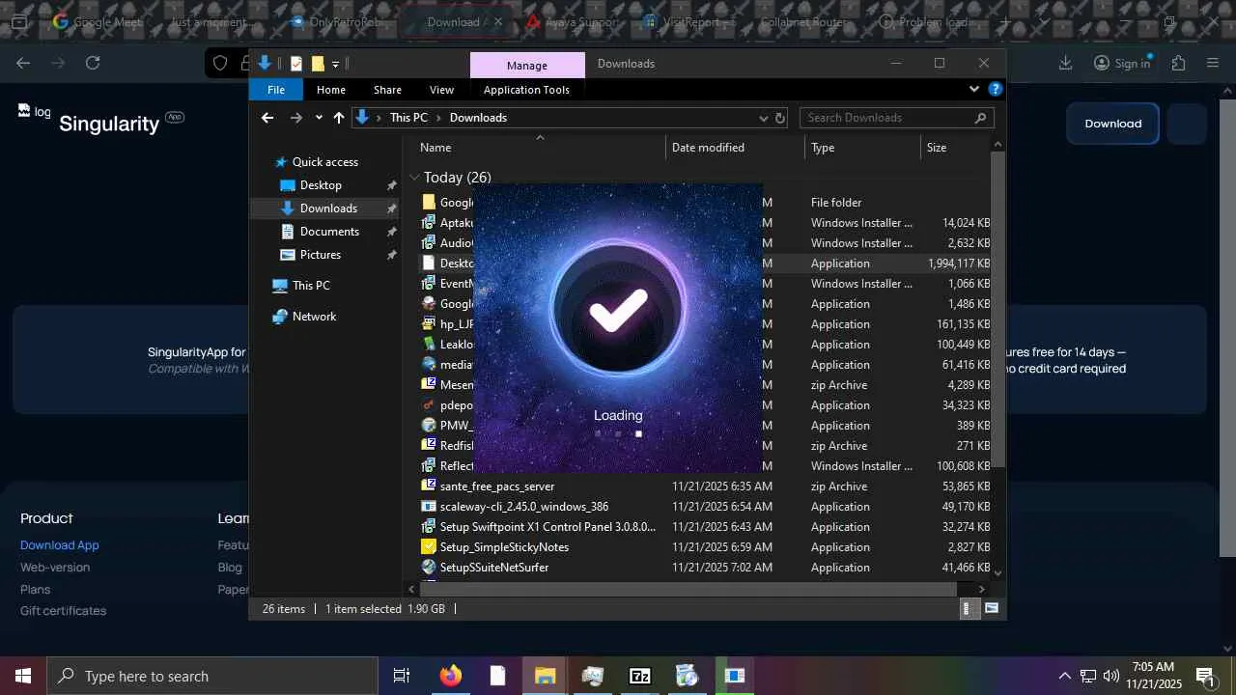This screenshot has height=695, width=1236.
Task: Open Documents in the navigation pane
Action: [329, 232]
